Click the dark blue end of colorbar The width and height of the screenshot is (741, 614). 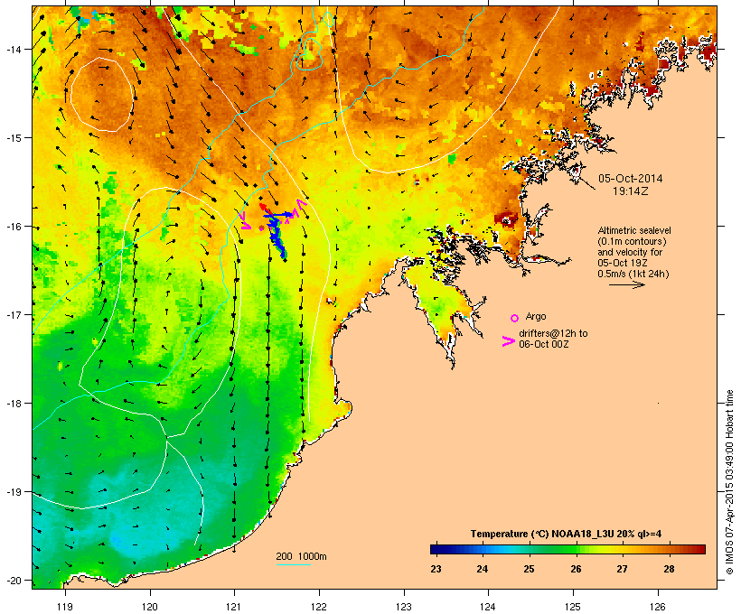pyautogui.click(x=436, y=549)
